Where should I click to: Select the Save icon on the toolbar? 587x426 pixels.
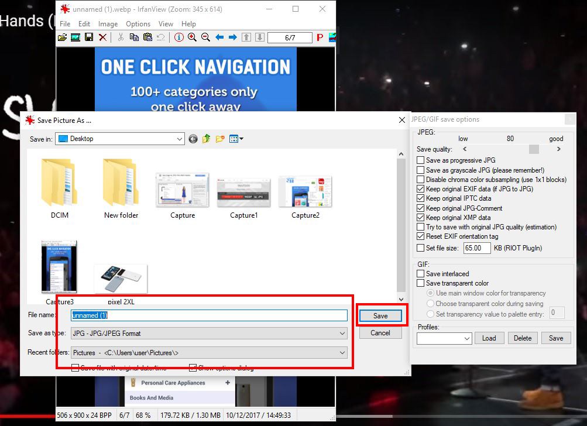[x=89, y=37]
